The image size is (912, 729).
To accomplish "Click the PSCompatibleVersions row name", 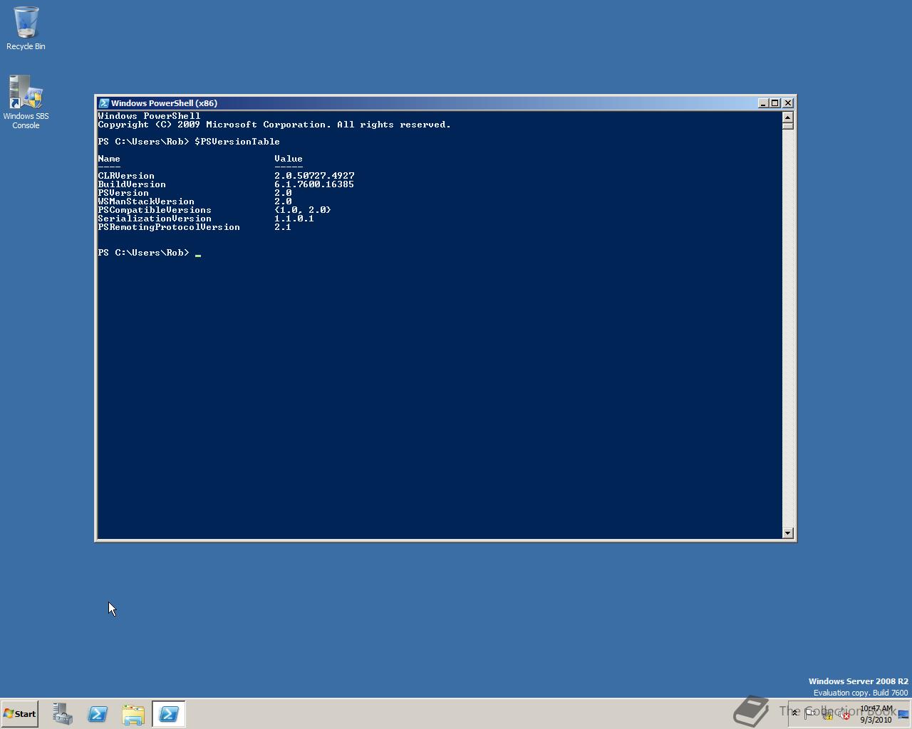I will tap(155, 210).
